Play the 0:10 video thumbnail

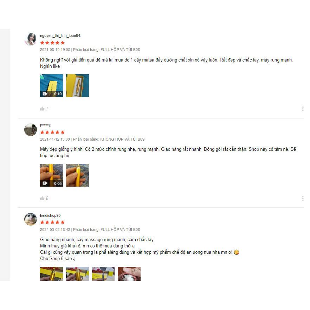[51, 86]
